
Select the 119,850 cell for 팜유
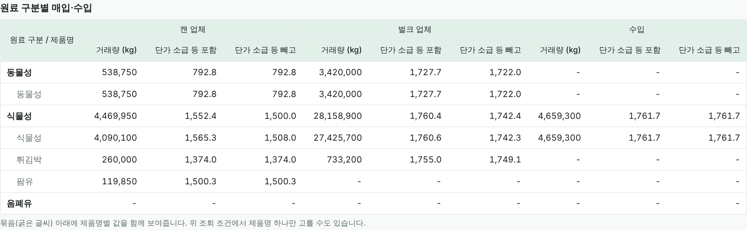coord(119,181)
